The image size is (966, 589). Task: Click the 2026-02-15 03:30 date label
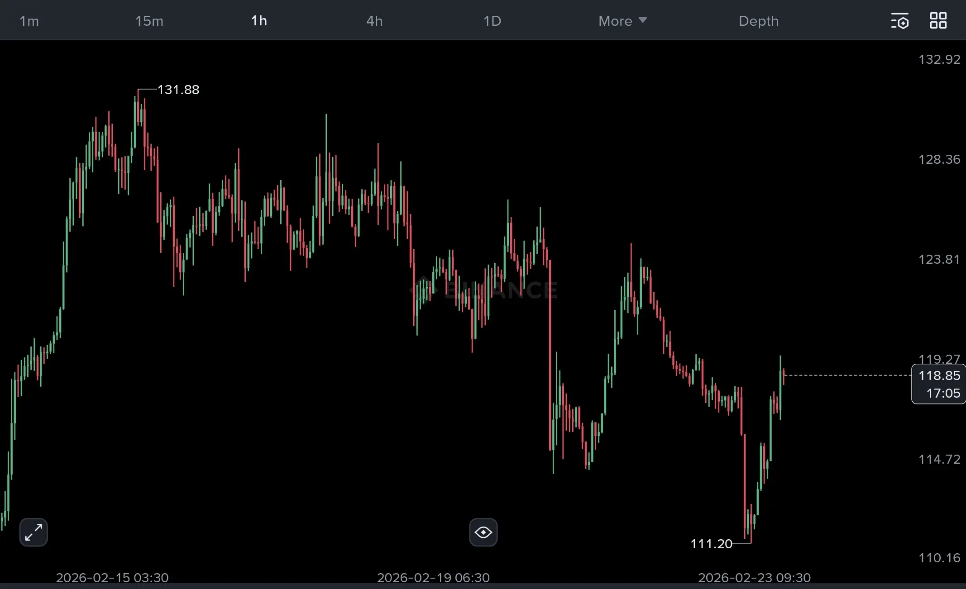click(x=112, y=578)
